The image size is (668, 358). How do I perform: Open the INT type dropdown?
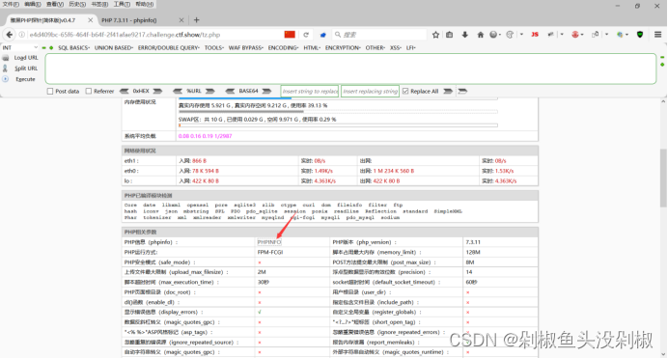[20, 47]
